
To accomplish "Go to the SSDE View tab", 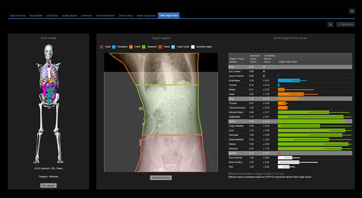I will click(52, 16).
